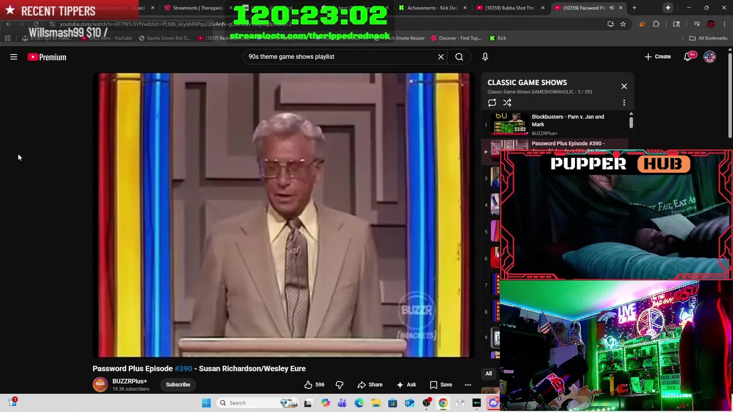Open Kick bookmark
733x412 pixels.
498,38
